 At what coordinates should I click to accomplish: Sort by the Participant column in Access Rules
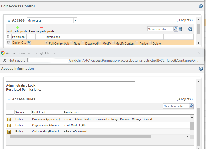(x=39, y=112)
